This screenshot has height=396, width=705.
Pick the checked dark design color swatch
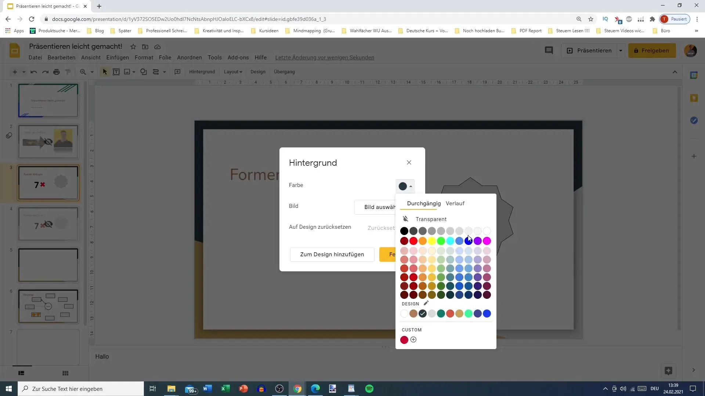coord(423,313)
